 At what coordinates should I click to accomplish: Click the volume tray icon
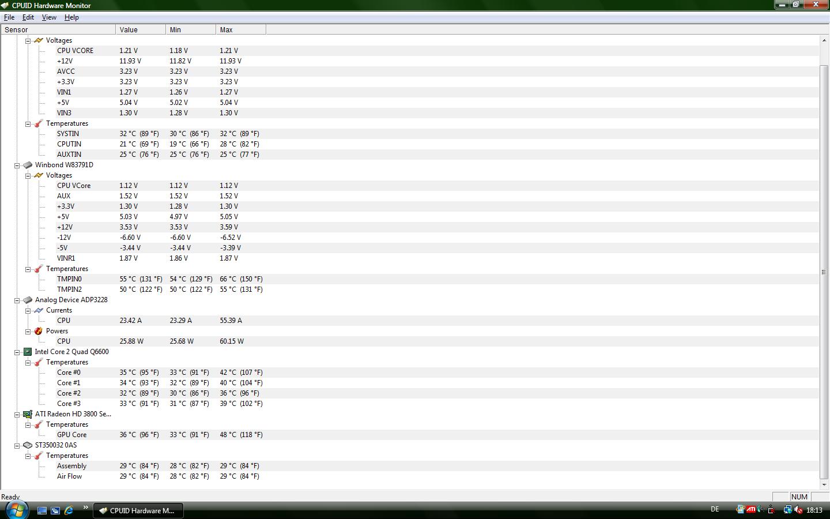[x=798, y=510]
